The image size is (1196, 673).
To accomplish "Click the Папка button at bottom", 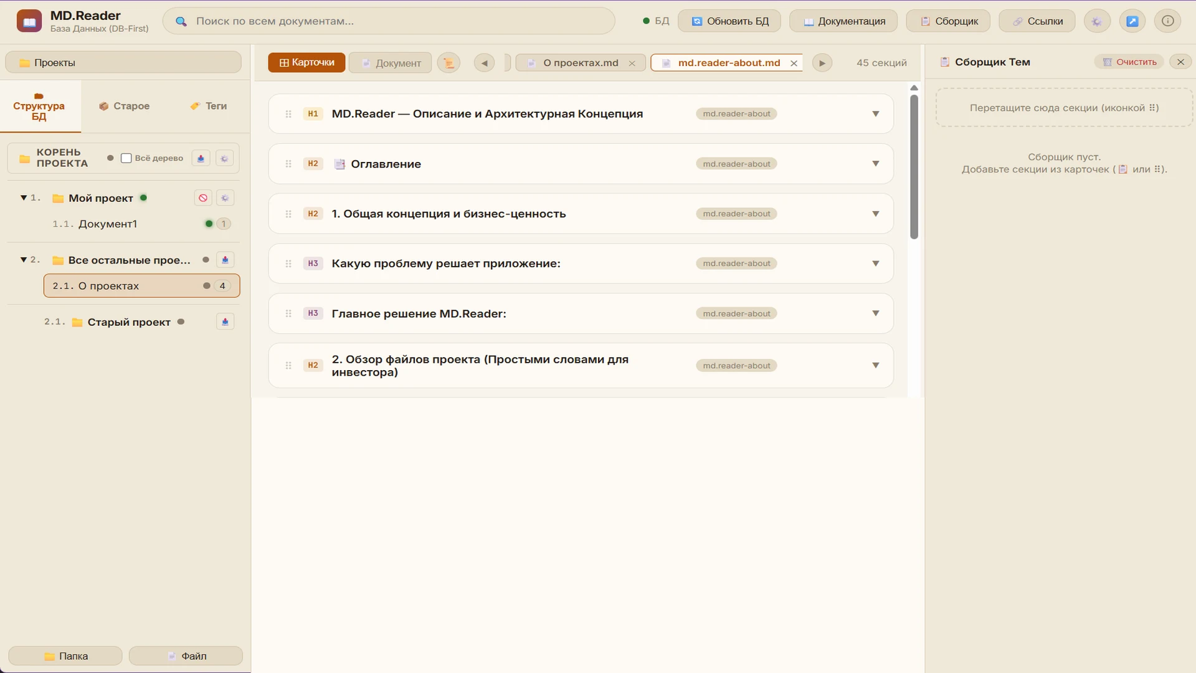I will tap(65, 656).
